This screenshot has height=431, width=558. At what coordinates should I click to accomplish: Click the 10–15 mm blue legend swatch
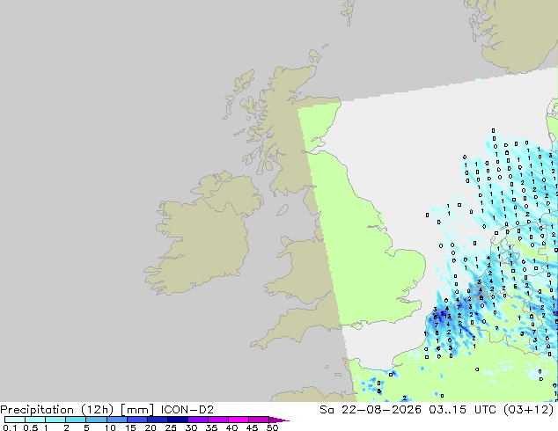116,420
